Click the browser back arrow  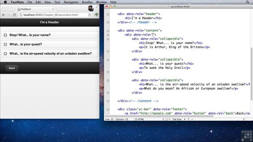4,15
